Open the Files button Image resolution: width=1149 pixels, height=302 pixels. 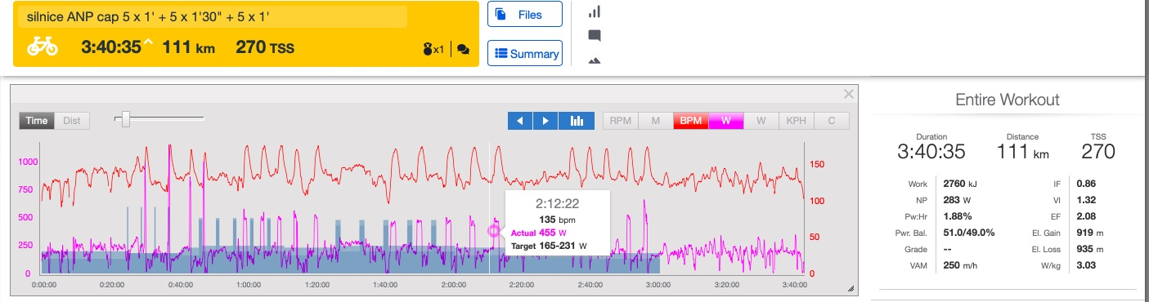(525, 15)
